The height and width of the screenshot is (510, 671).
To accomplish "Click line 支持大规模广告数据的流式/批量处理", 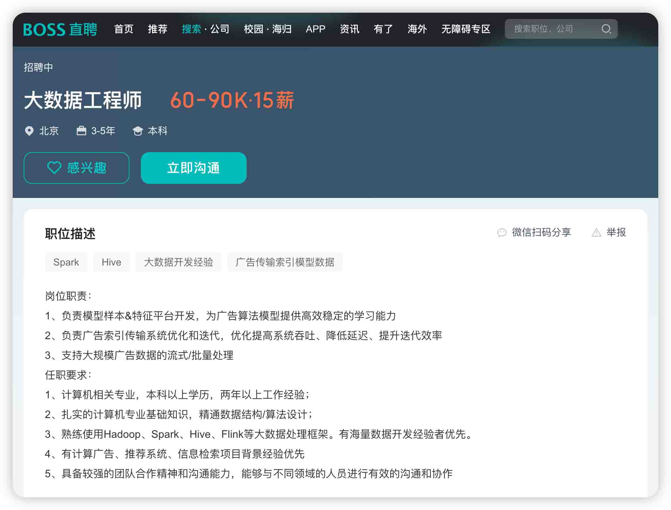I will (139, 355).
